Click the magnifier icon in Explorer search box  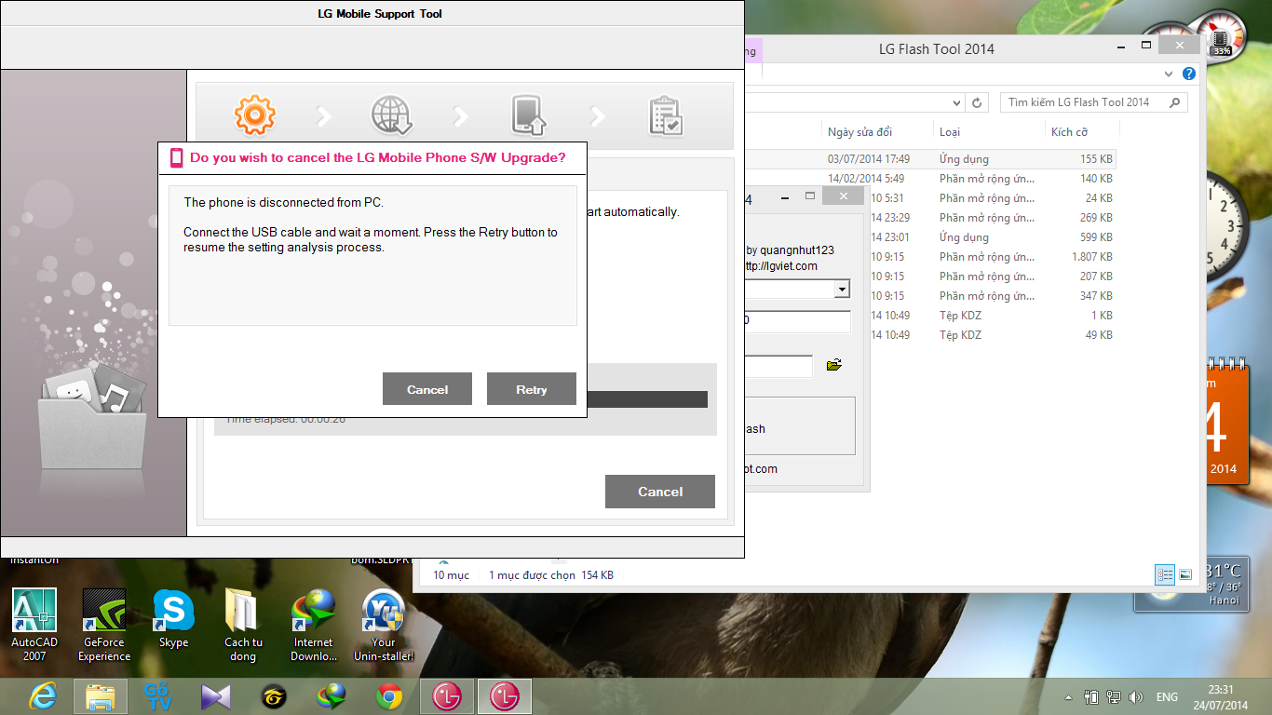[1176, 102]
